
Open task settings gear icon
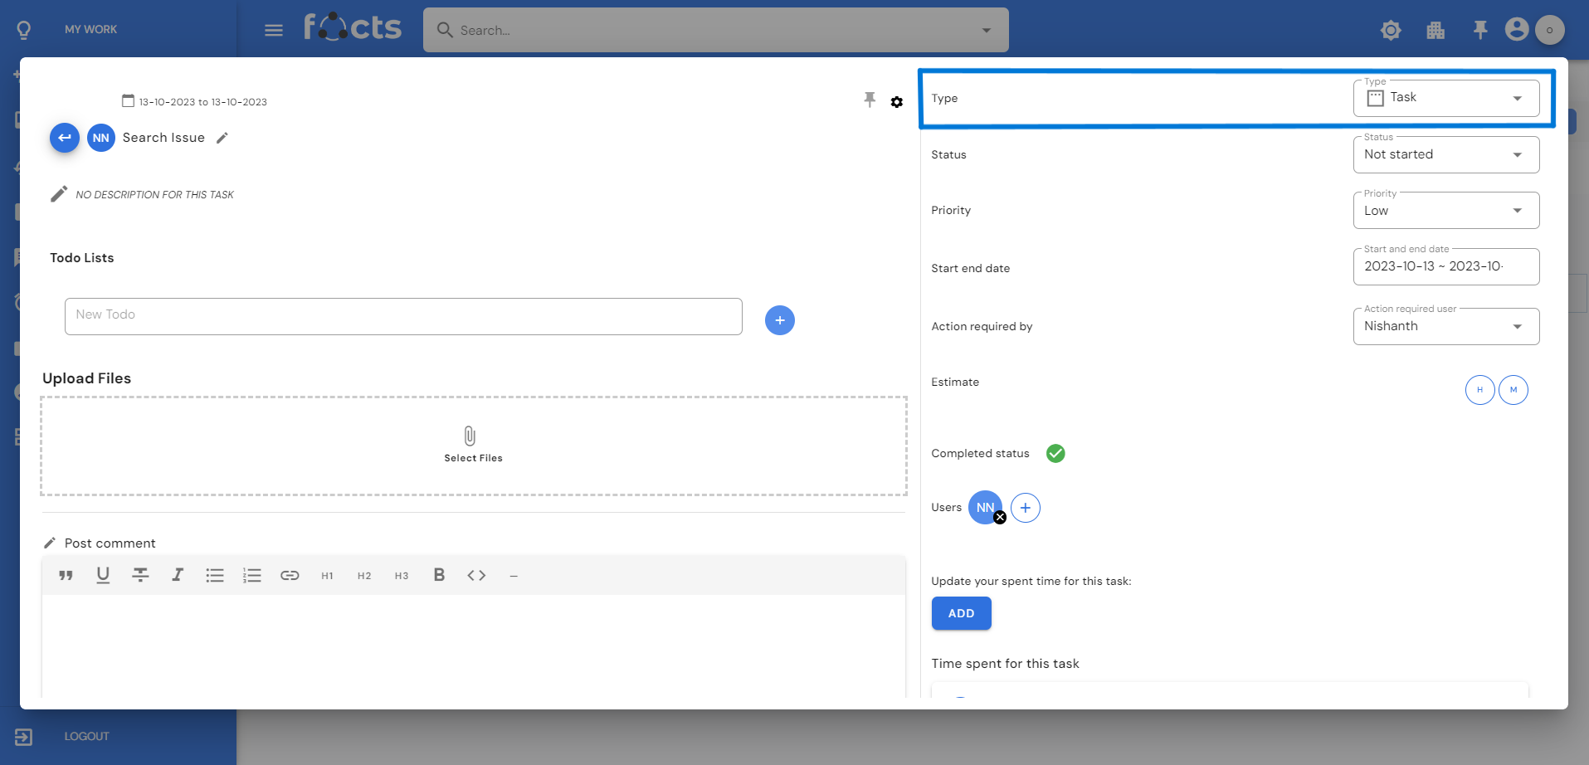click(897, 102)
